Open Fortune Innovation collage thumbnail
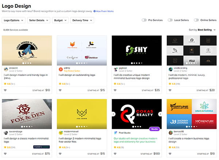Screen dimensions: 219x160 coord(192,114)
